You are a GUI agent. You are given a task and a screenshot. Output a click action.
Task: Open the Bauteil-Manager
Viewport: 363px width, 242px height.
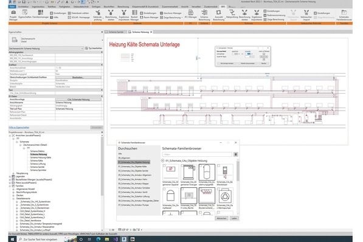coord(134,15)
